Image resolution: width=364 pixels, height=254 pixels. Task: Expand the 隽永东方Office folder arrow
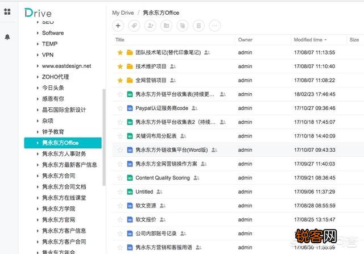[x=38, y=143]
